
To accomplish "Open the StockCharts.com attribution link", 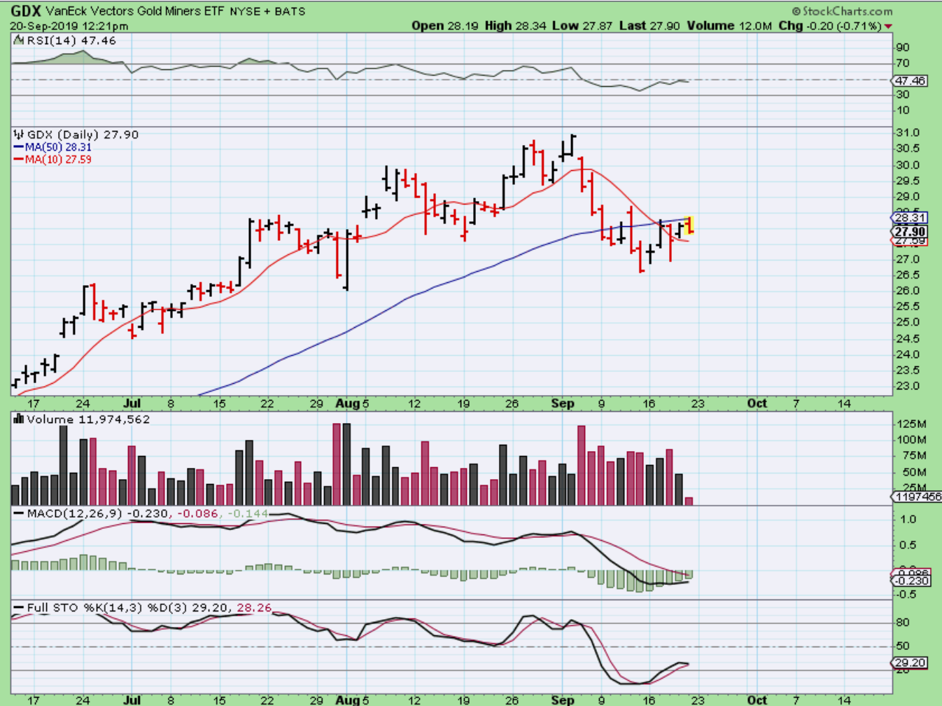I will pyautogui.click(x=843, y=11).
